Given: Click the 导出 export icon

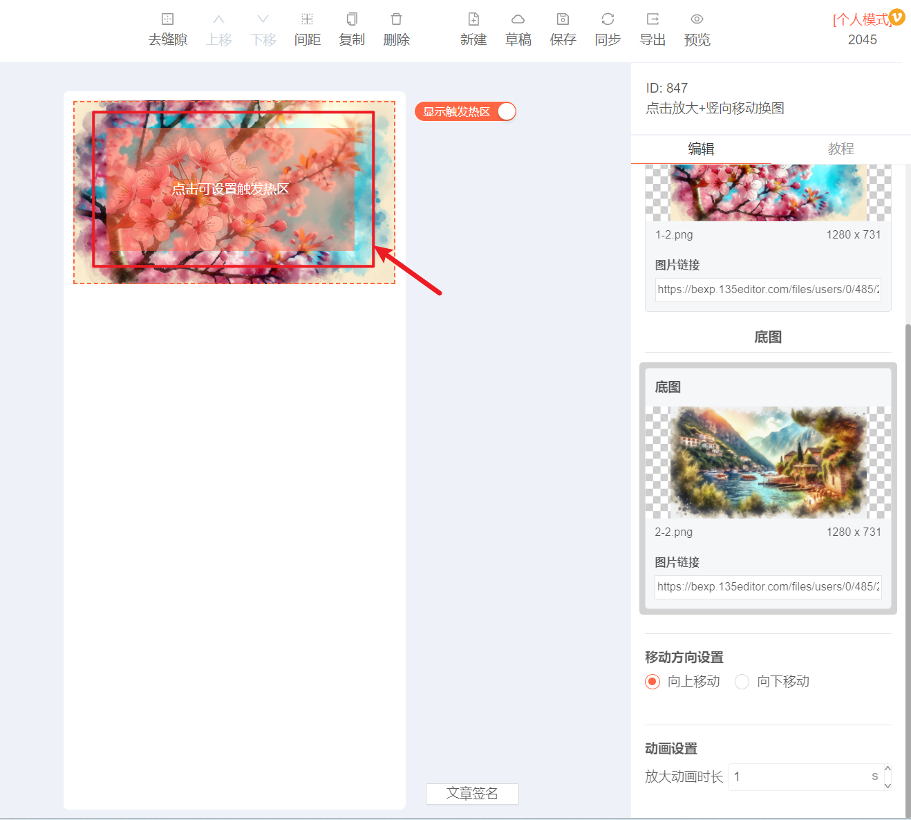Looking at the screenshot, I should click(652, 19).
